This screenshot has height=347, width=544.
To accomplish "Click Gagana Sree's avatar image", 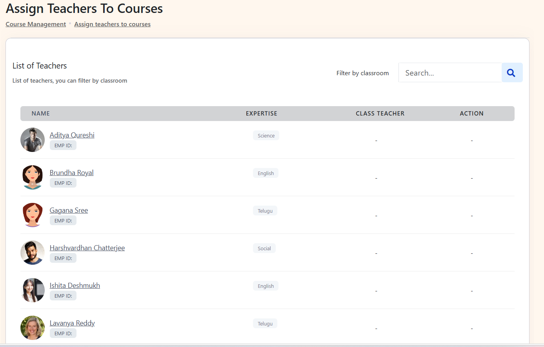I will (x=33, y=215).
